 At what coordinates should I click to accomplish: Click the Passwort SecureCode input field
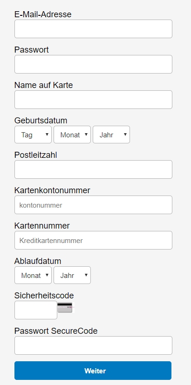(x=93, y=345)
